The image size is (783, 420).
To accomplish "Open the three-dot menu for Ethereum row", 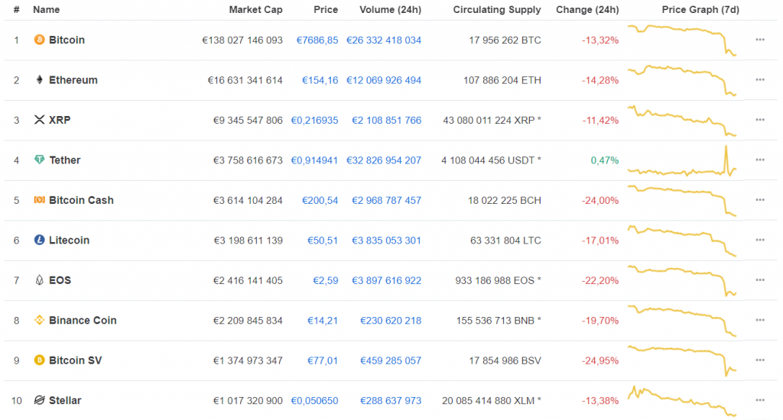I will pyautogui.click(x=760, y=80).
